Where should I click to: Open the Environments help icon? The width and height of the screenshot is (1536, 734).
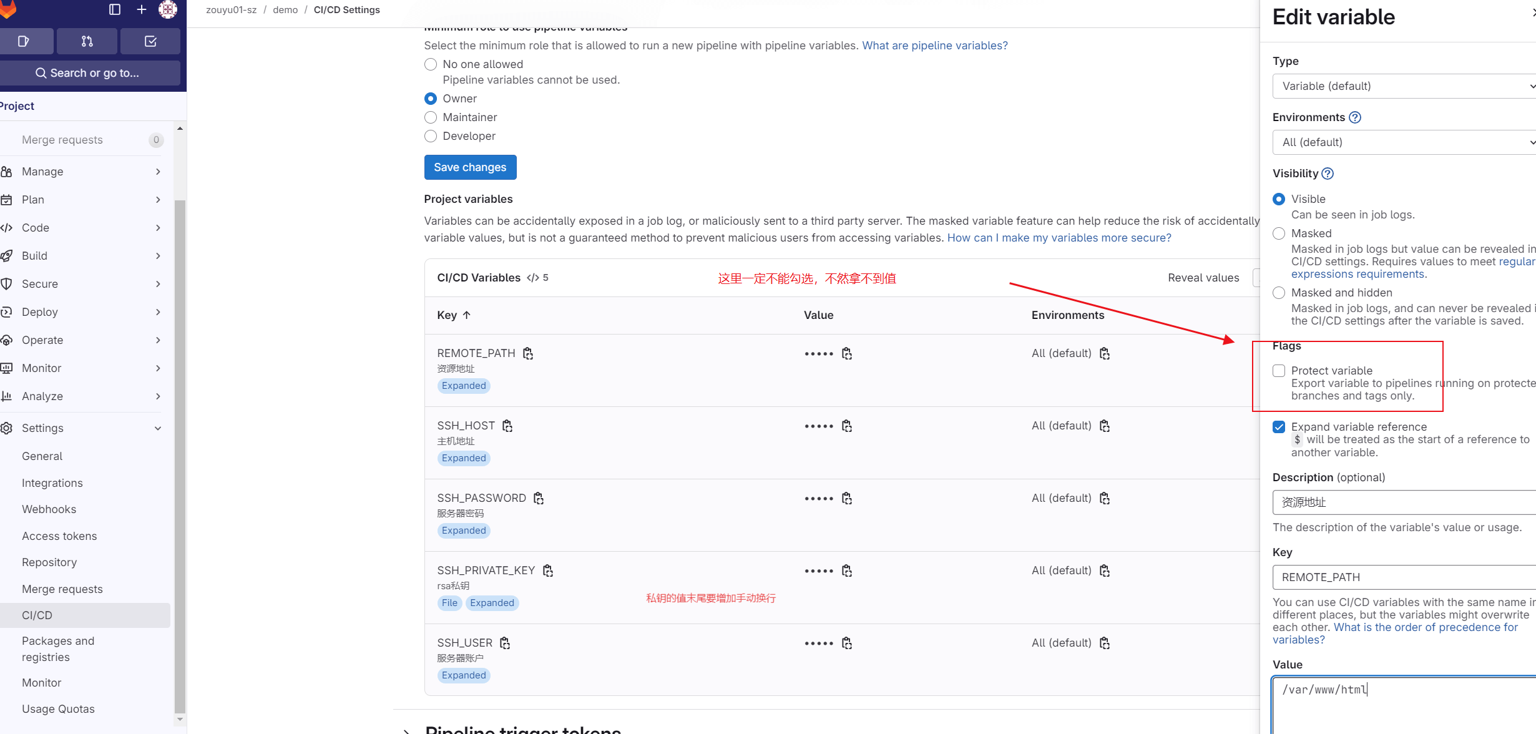pos(1356,117)
